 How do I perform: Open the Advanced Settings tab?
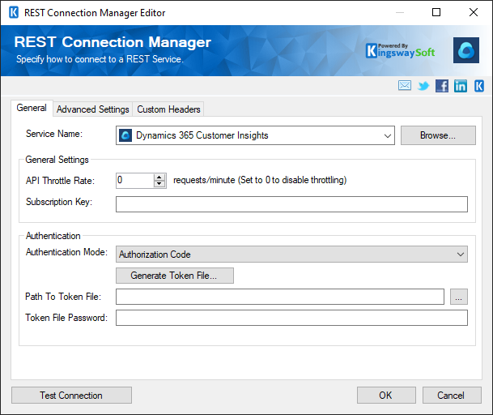[93, 109]
